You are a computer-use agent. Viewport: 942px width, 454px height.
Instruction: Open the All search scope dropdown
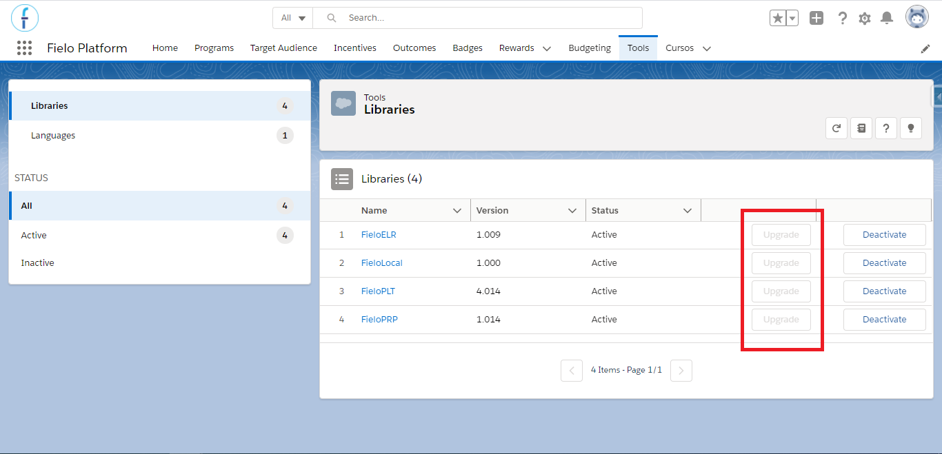pyautogui.click(x=293, y=18)
